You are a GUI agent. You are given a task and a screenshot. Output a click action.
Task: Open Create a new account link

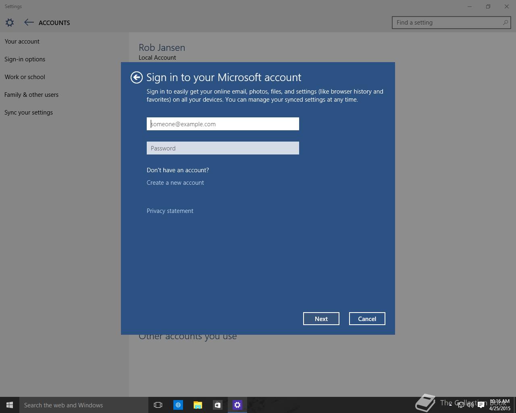click(175, 183)
